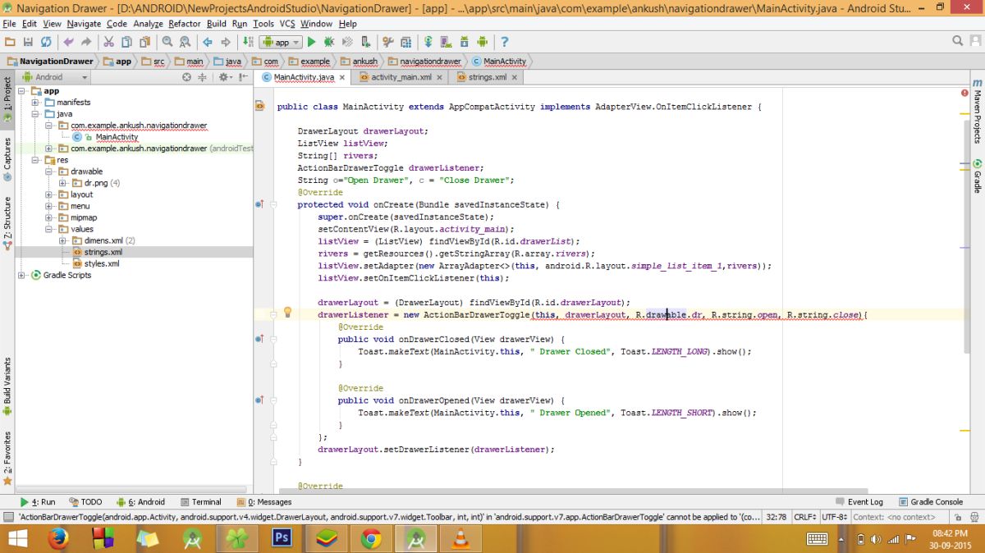The height and width of the screenshot is (553, 985).
Task: Click the project panel settings gear icon
Action: point(222,77)
